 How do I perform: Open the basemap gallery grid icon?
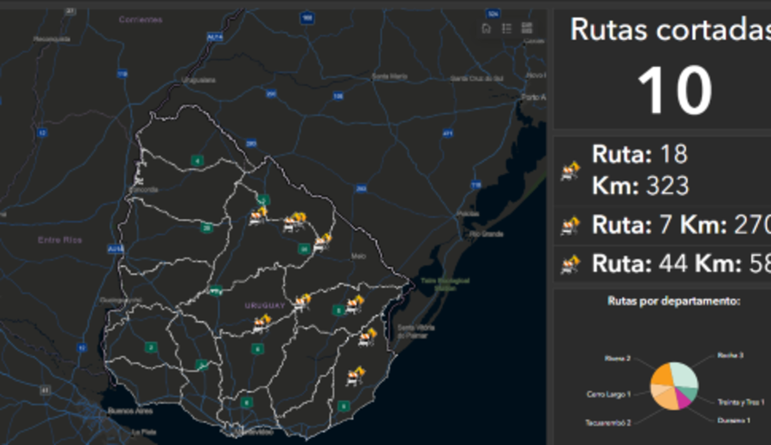click(x=527, y=28)
